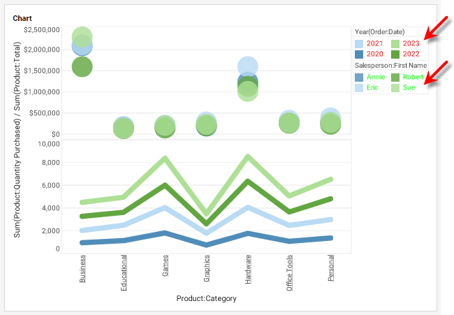This screenshot has width=454, height=315.
Task: Click the 2020 dark blue legend swatch
Action: [359, 54]
